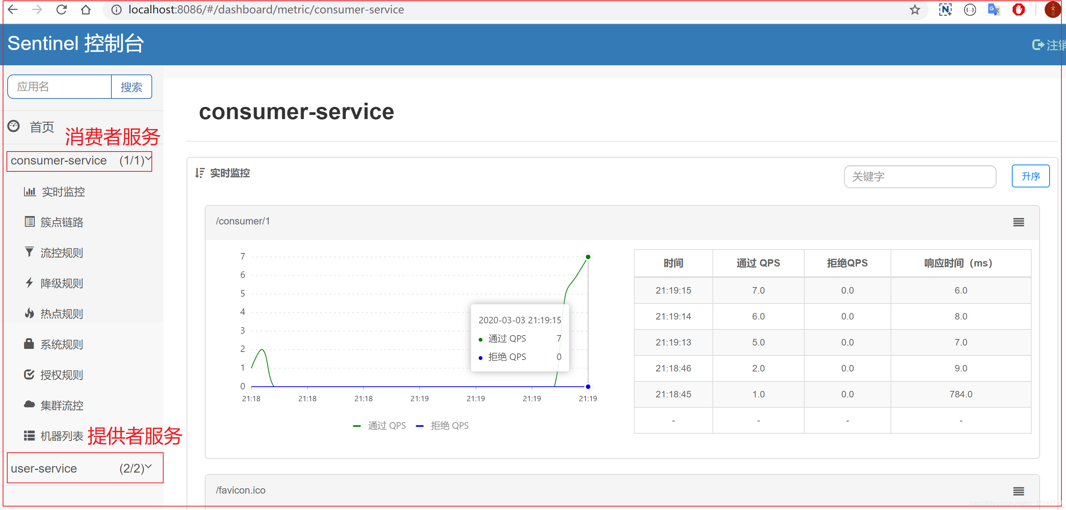The height and width of the screenshot is (510, 1066).
Task: Open the 热点规则 sidebar item
Action: click(62, 314)
